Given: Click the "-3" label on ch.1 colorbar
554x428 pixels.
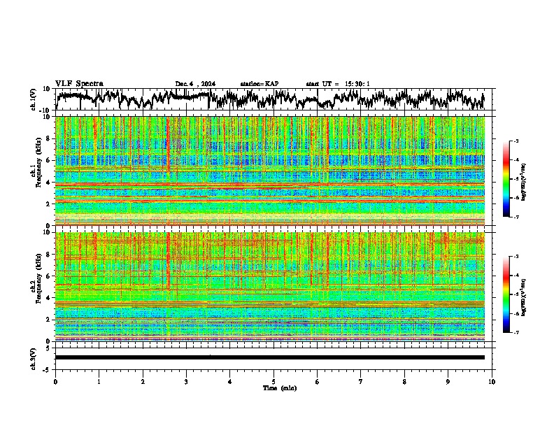Looking at the screenshot, I should tap(516, 141).
